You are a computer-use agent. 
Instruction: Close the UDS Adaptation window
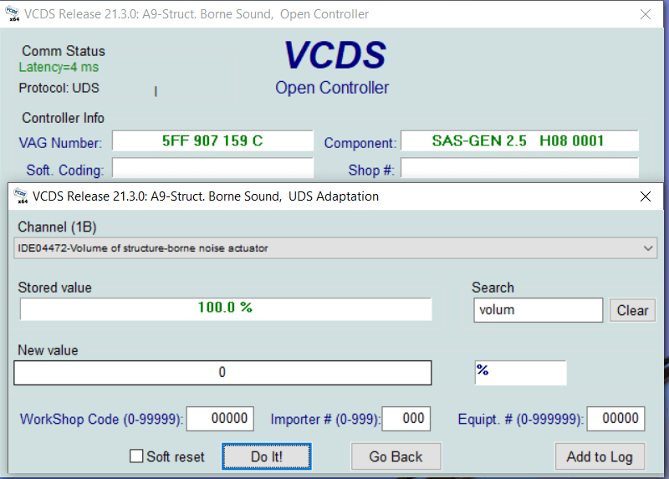coord(646,196)
